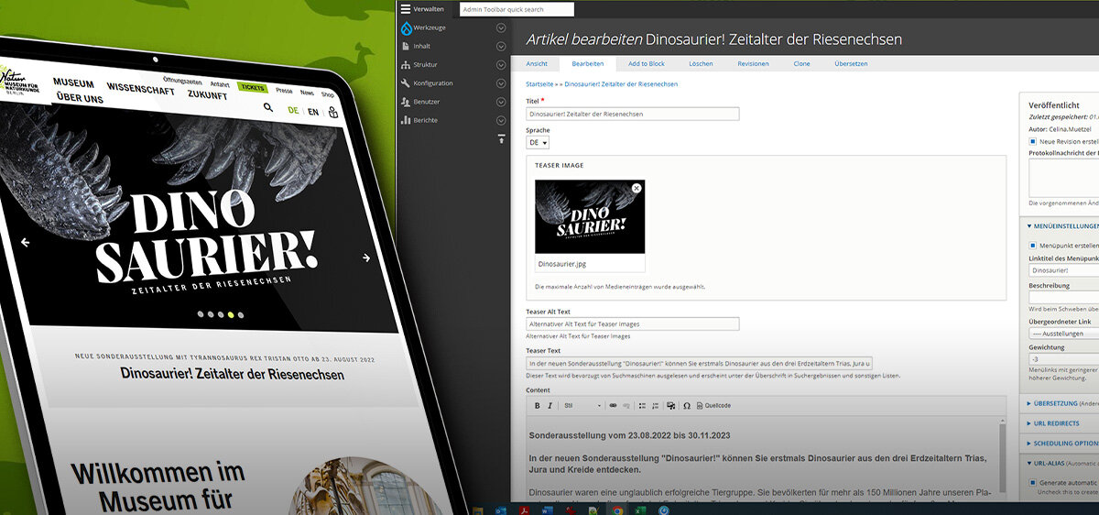This screenshot has height=515, width=1099.
Task: Toggle 'Menüpunkt erstellen' checkbox
Action: pyautogui.click(x=1033, y=246)
